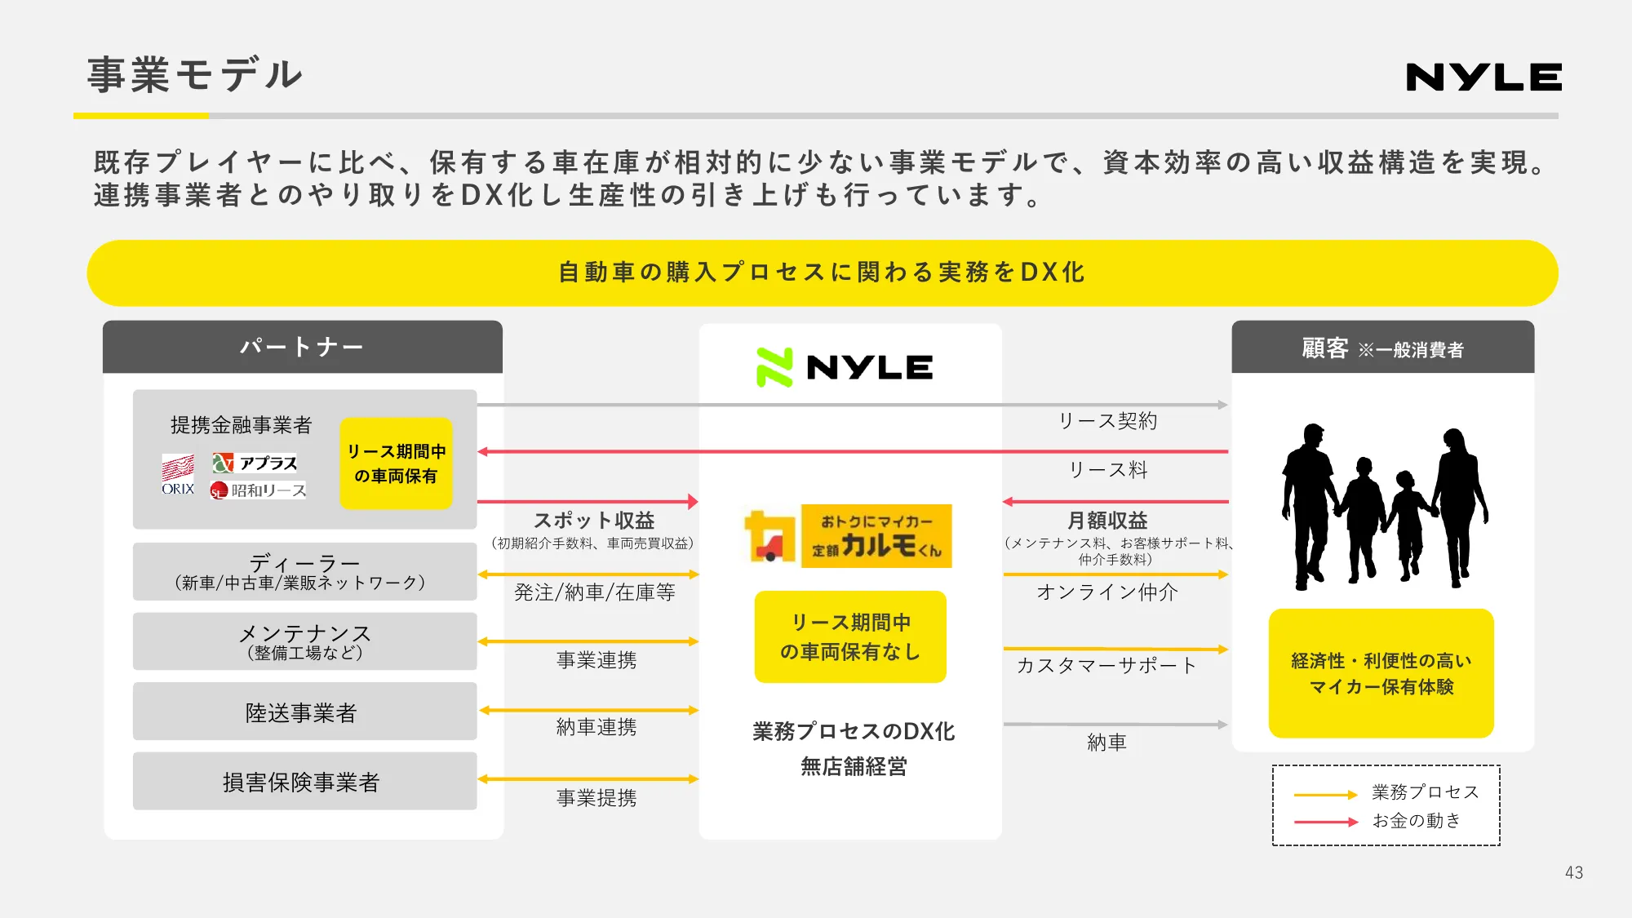The width and height of the screenshot is (1632, 918).
Task: Click the 事業連携 label
Action: [x=596, y=660]
